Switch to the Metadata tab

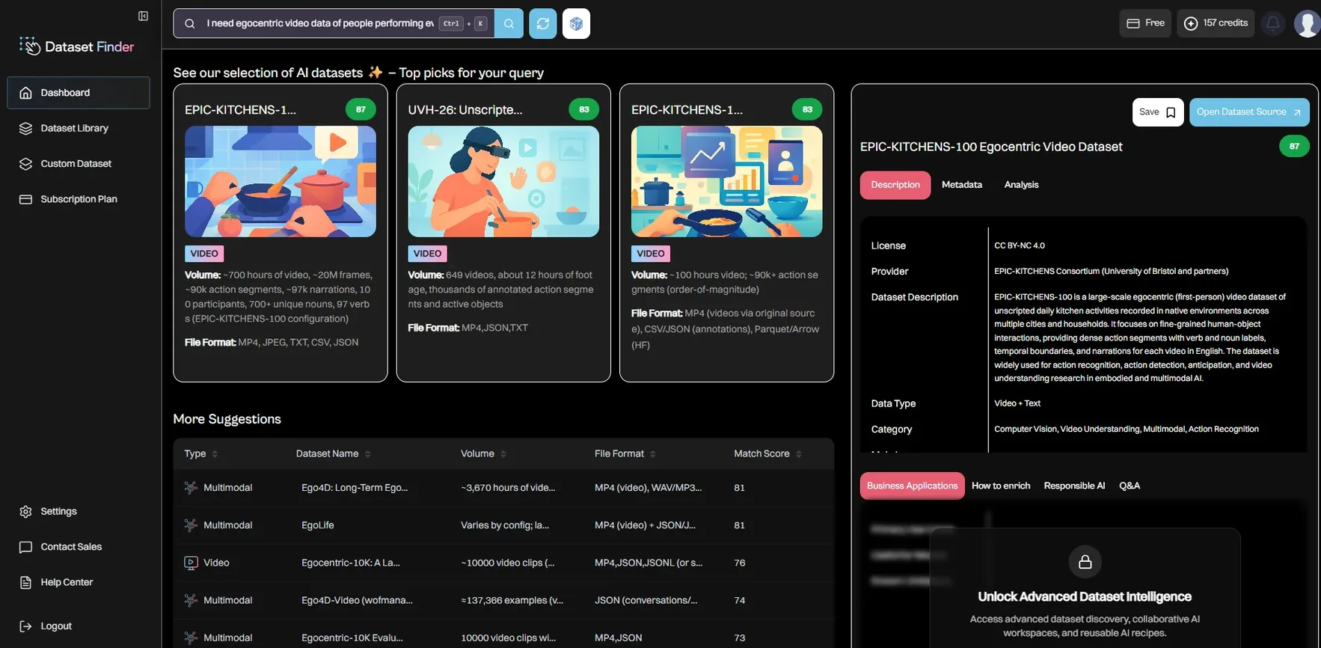click(962, 185)
